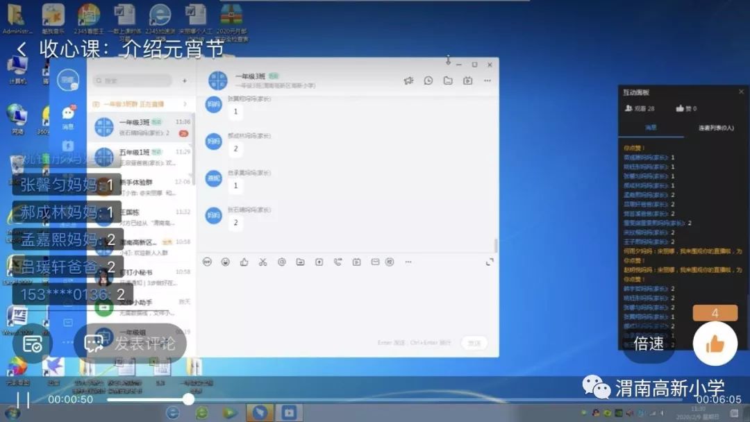750x422 pixels.
Task: Seek using the video progress slider knob
Action: 188,399
